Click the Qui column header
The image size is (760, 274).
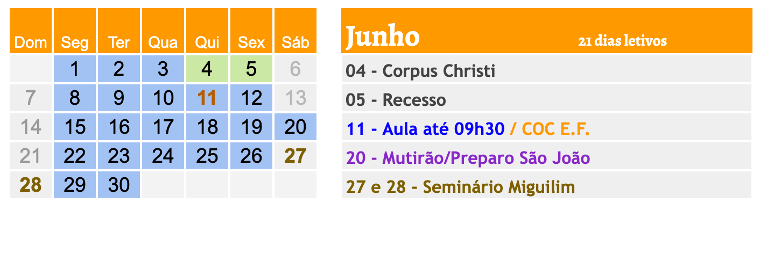coord(207,42)
